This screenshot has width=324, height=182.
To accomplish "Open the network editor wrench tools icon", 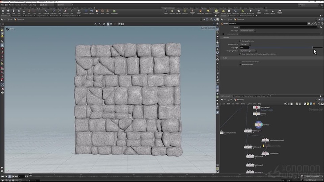I will pyautogui.click(x=285, y=104).
